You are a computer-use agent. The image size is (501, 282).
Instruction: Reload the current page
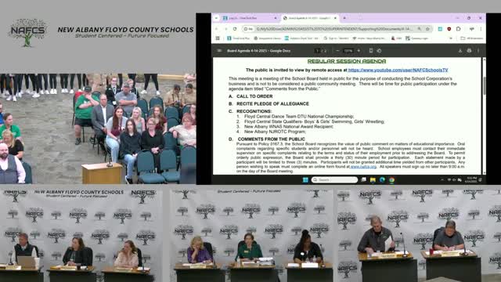(235, 29)
